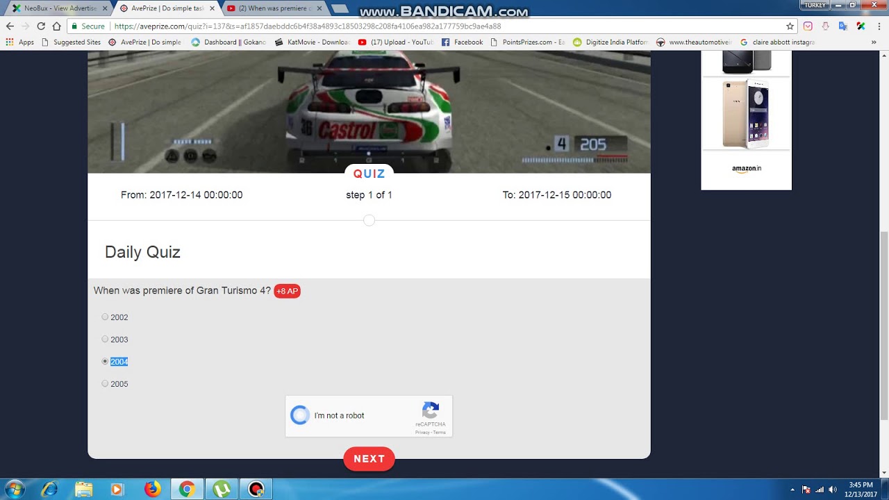Open the amazon.in ad logo
This screenshot has height=500, width=889.
pyautogui.click(x=747, y=169)
